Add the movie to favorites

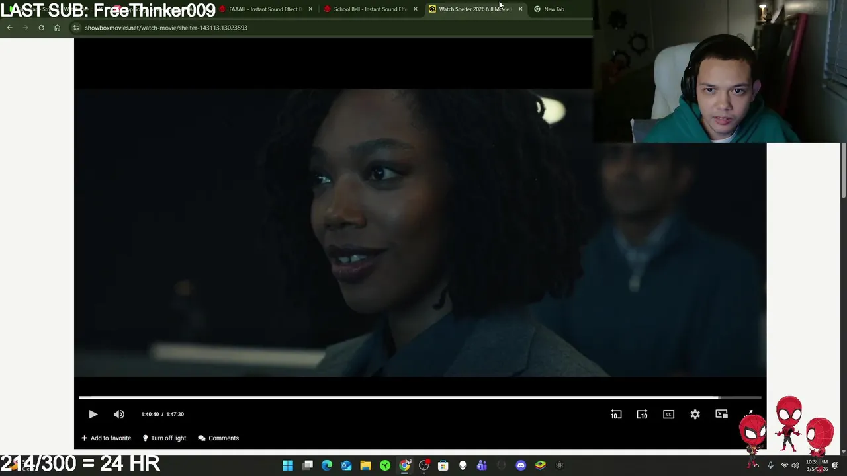(x=106, y=438)
